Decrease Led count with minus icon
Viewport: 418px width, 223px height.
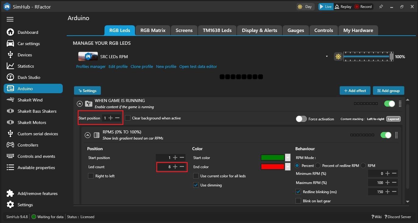point(182,167)
